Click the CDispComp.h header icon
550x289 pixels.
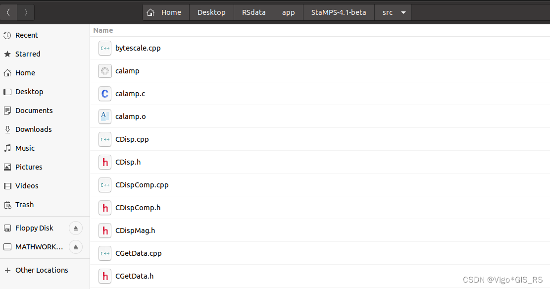(x=105, y=208)
